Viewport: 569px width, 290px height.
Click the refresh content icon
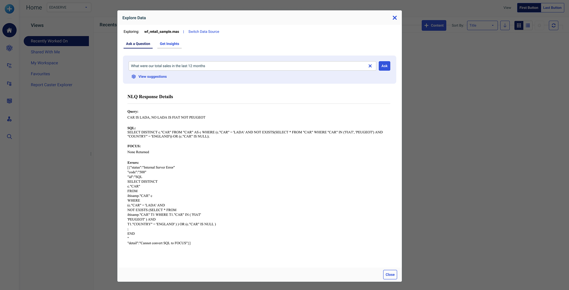(x=554, y=25)
